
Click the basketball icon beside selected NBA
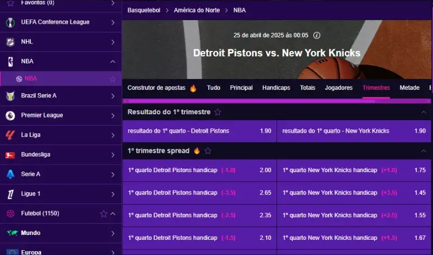[x=19, y=79]
